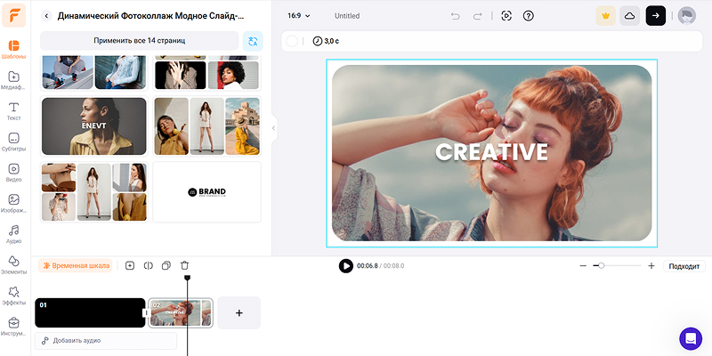Click the plus add scene tile
The height and width of the screenshot is (356, 712).
[239, 313]
